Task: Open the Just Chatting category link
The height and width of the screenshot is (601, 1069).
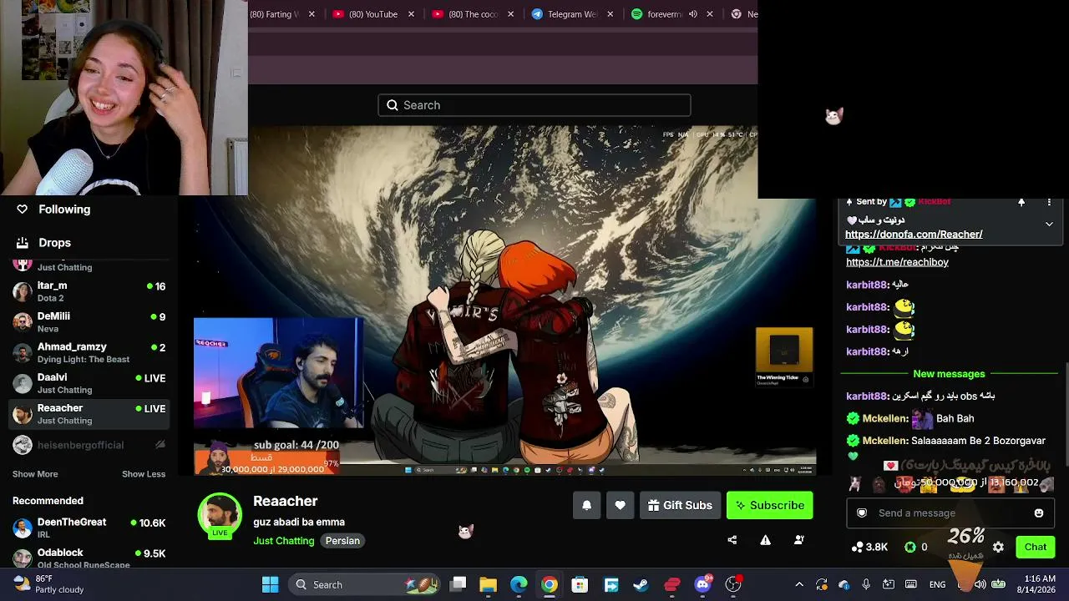Action: click(284, 541)
